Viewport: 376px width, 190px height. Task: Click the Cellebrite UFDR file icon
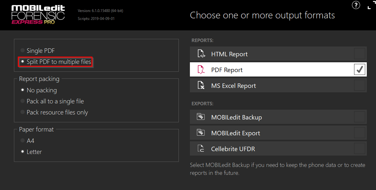[x=201, y=149]
